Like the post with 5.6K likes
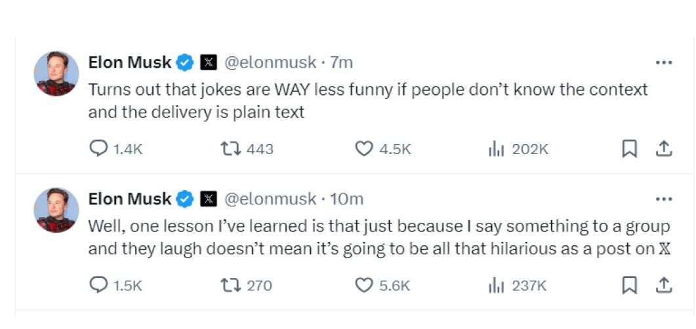Viewport: 696px width, 329px height. pyautogui.click(x=364, y=285)
